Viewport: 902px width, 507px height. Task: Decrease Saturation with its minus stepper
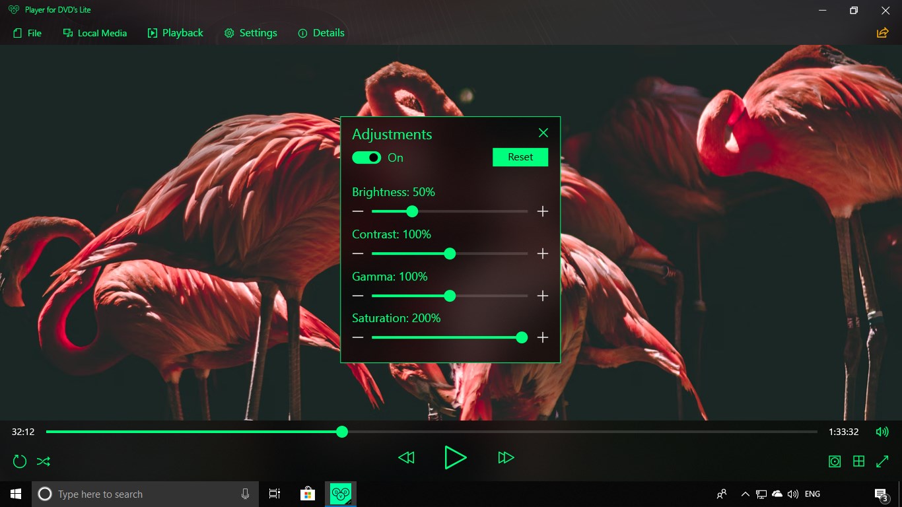click(357, 337)
